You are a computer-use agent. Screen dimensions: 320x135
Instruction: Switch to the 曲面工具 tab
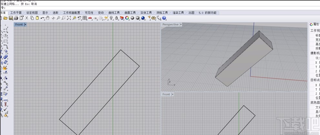(130, 13)
